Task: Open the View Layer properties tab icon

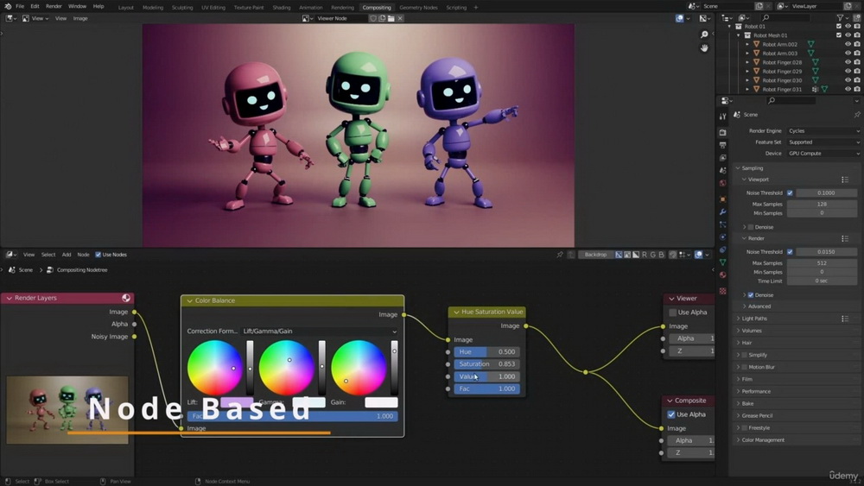Action: click(x=722, y=158)
